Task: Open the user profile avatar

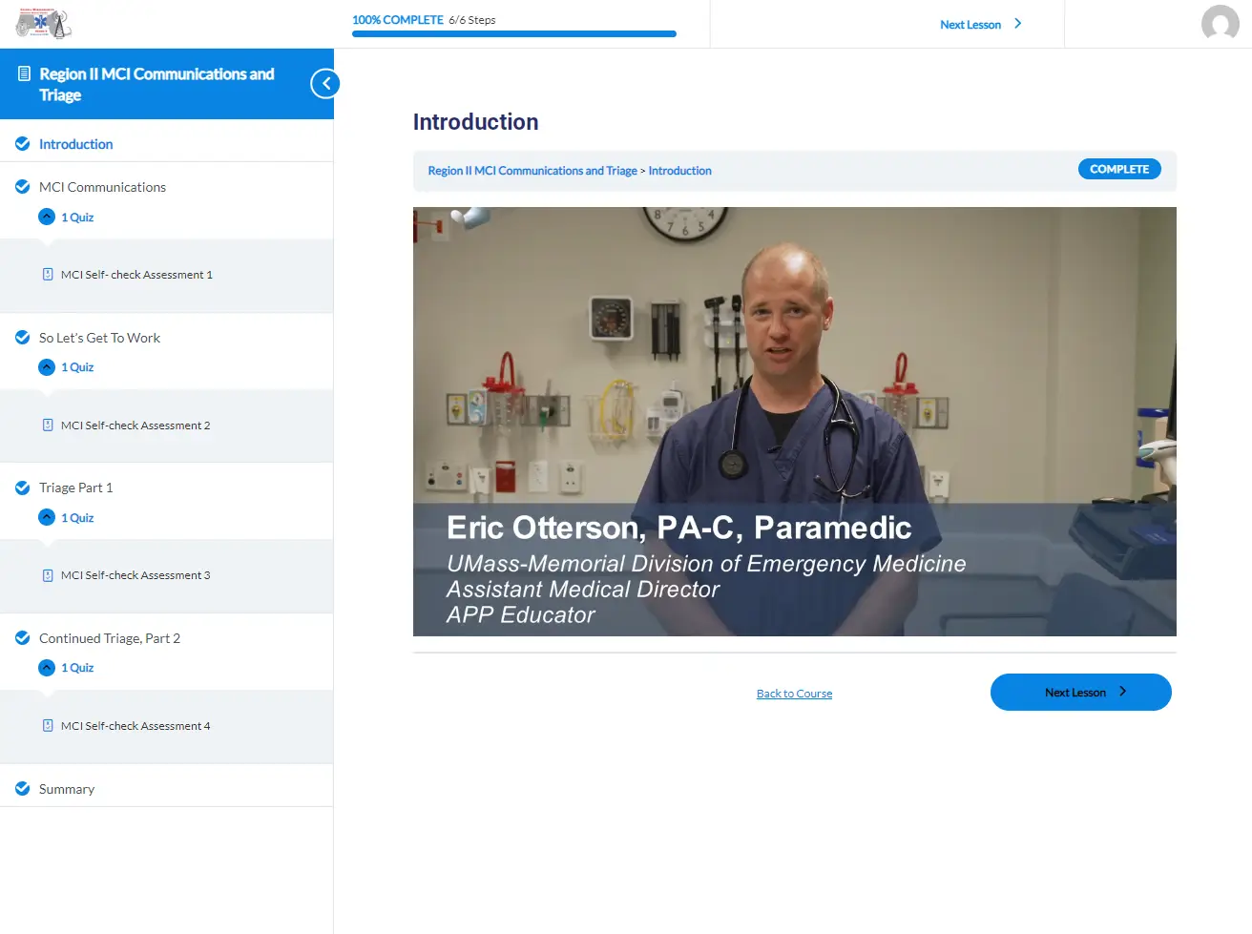Action: [x=1220, y=24]
